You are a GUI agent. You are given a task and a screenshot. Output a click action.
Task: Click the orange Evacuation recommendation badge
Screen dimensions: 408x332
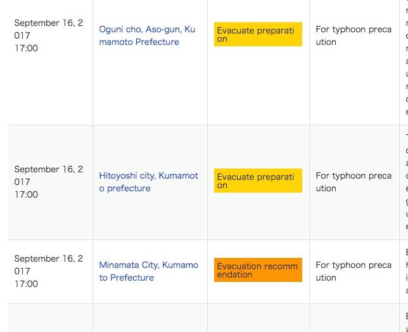tap(258, 270)
